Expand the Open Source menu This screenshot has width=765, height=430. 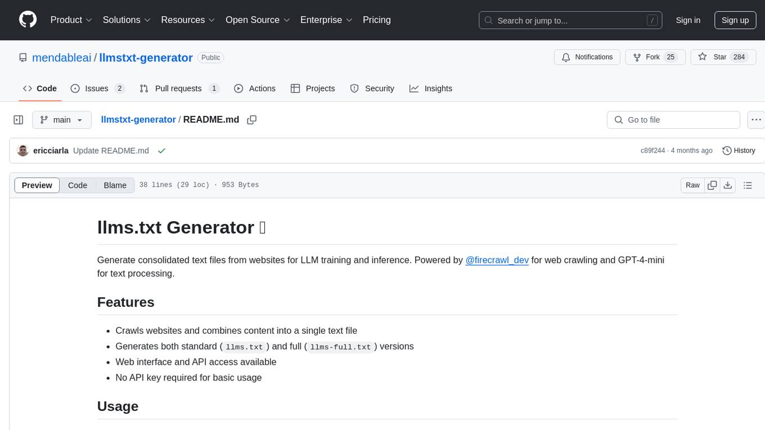point(258,20)
